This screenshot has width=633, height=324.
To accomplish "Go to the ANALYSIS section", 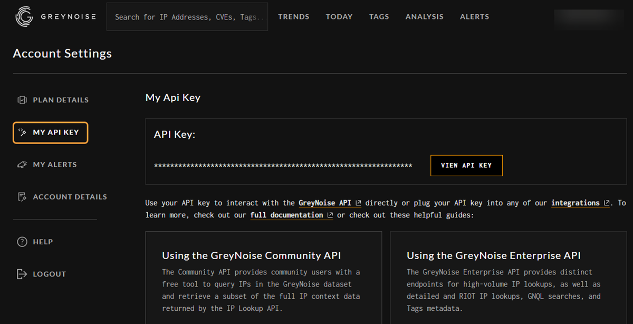I will tap(425, 16).
